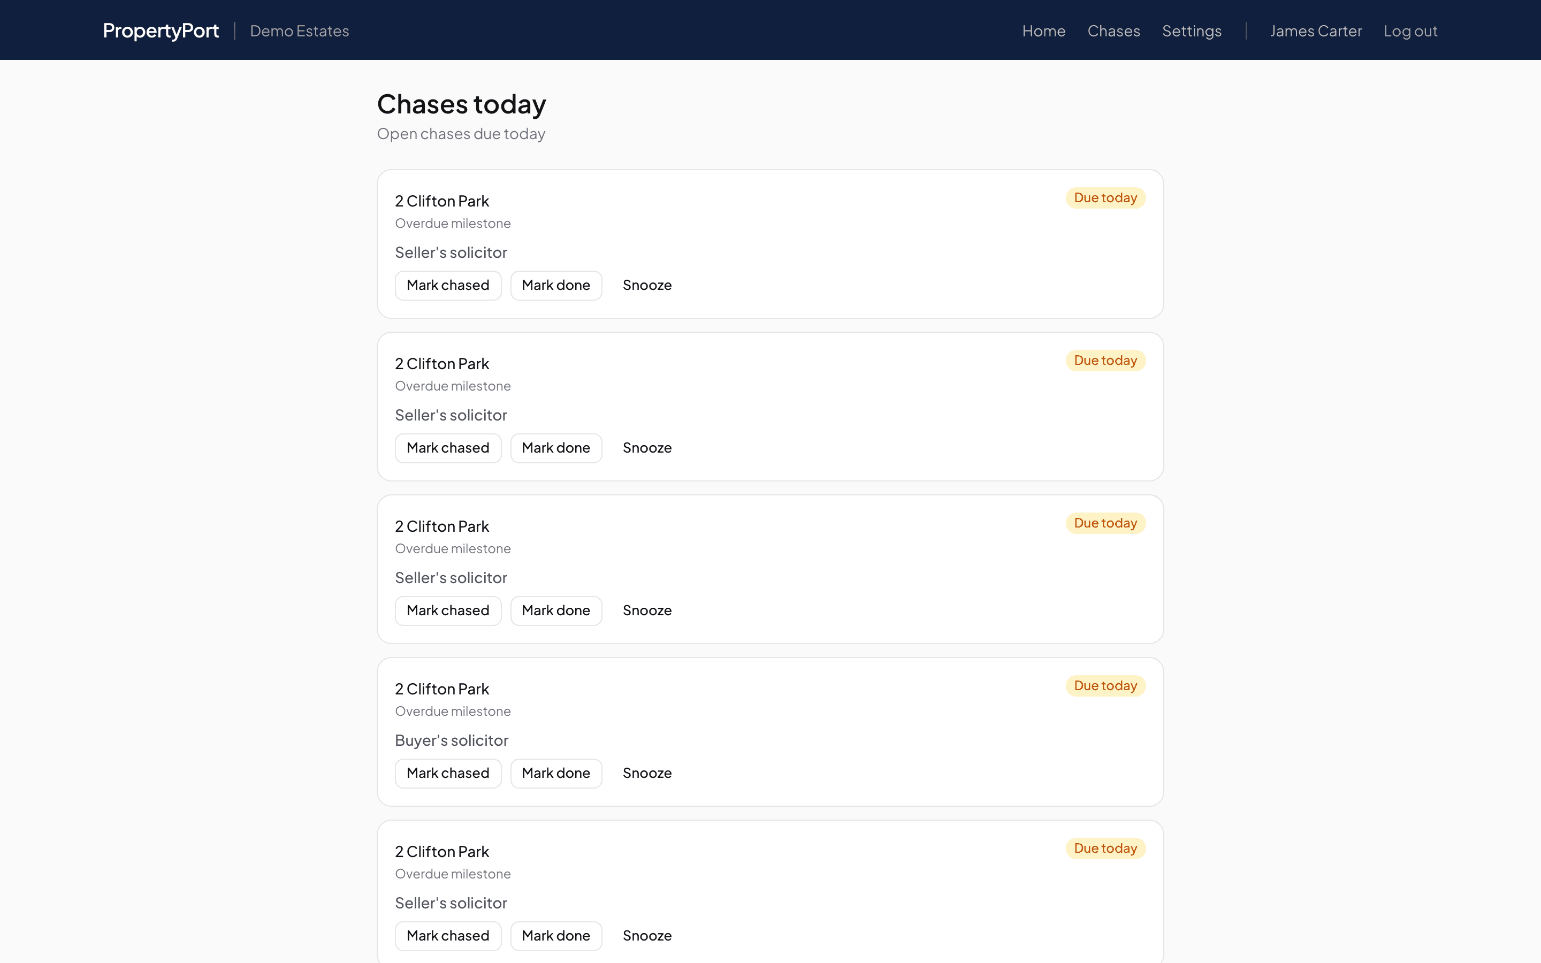1541x963 pixels.
Task: Mark done on the second chase card
Action: coord(556,448)
